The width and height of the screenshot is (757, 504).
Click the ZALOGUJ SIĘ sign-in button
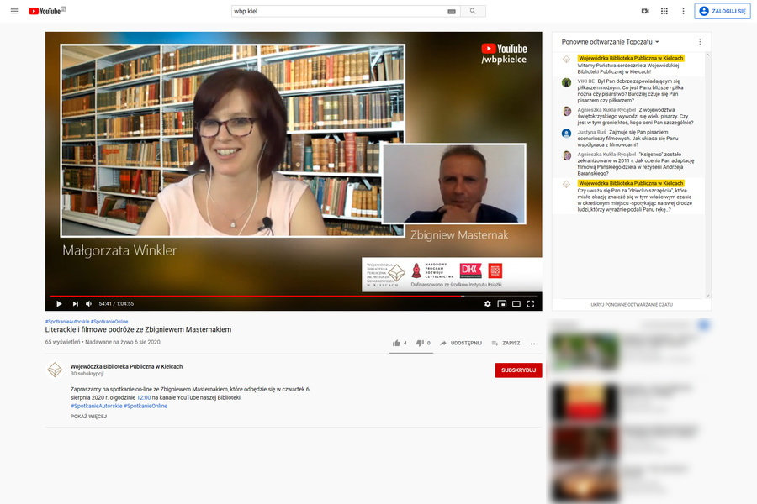click(723, 11)
